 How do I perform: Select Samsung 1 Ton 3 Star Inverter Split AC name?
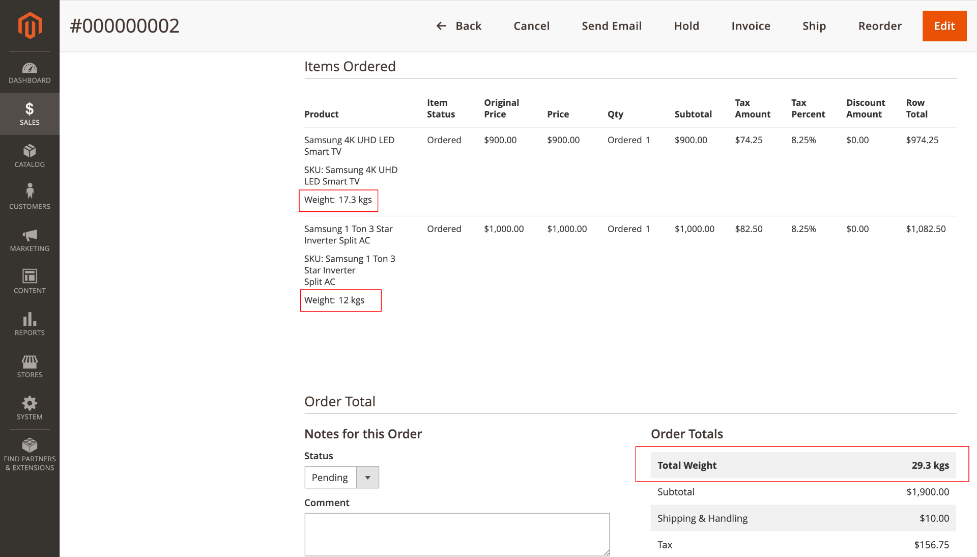(349, 235)
